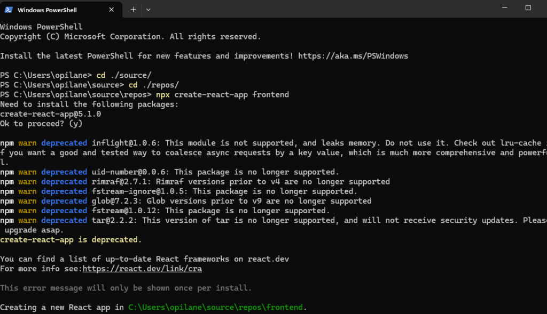Image resolution: width=547 pixels, height=314 pixels.
Task: Click empty title bar area beside dropdown
Action: (x=321, y=10)
